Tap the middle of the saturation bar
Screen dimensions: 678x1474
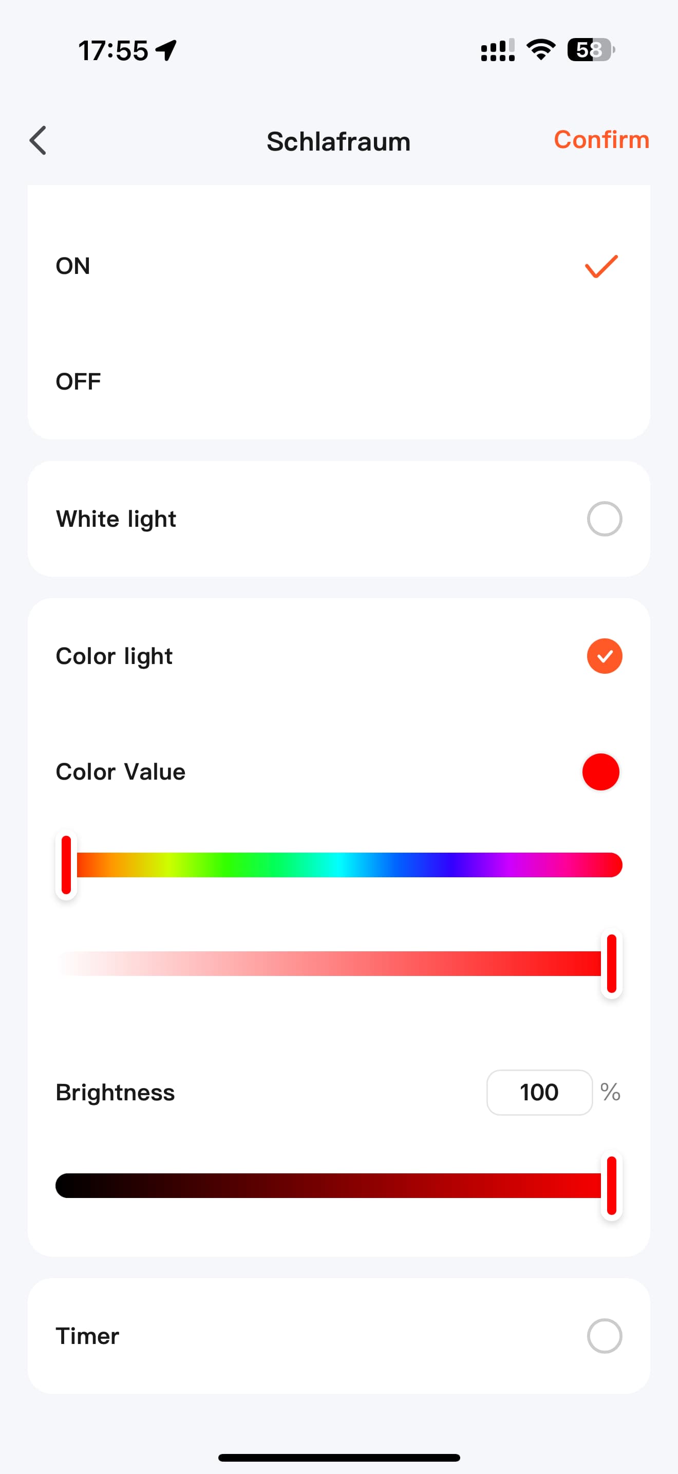(332, 964)
